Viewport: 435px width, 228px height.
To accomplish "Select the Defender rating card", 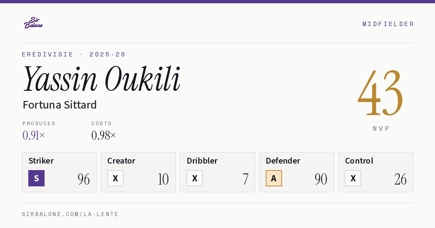I will pyautogui.click(x=297, y=172).
